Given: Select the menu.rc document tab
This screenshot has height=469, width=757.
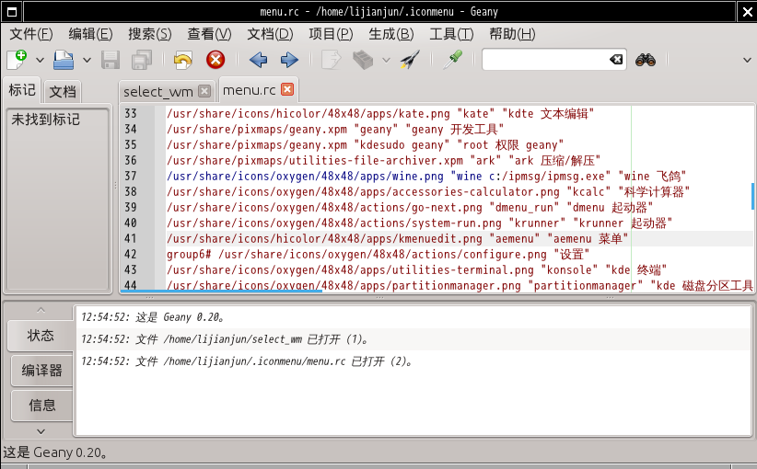Looking at the screenshot, I should [250, 89].
